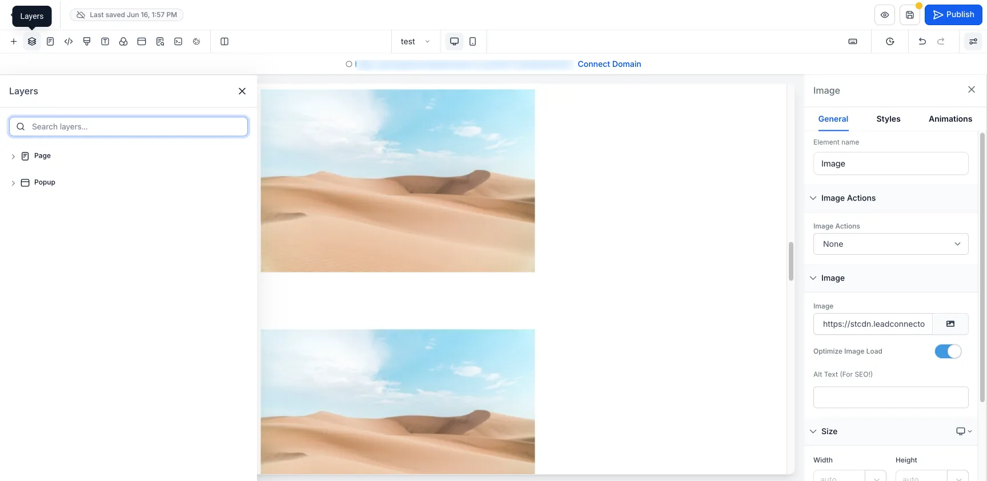Open the typography T icon
The width and height of the screenshot is (987, 481).
point(105,42)
